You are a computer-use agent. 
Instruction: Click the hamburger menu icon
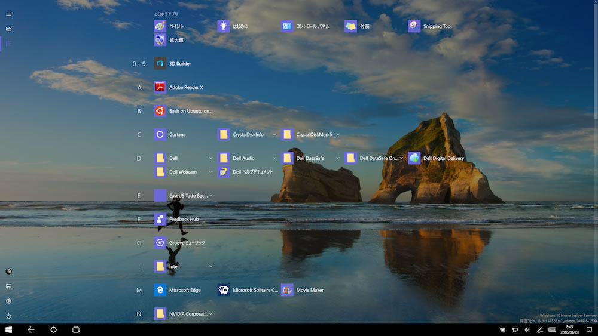[x=8, y=14]
